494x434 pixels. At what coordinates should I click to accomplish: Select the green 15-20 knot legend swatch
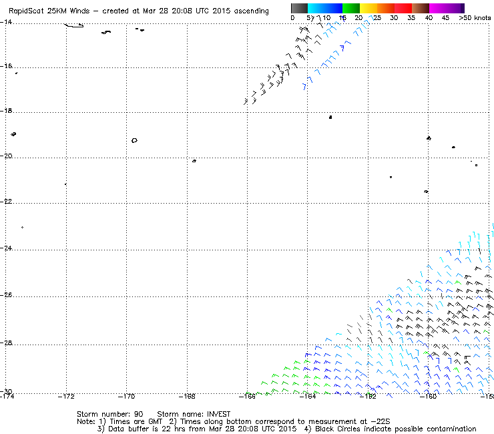pyautogui.click(x=351, y=8)
